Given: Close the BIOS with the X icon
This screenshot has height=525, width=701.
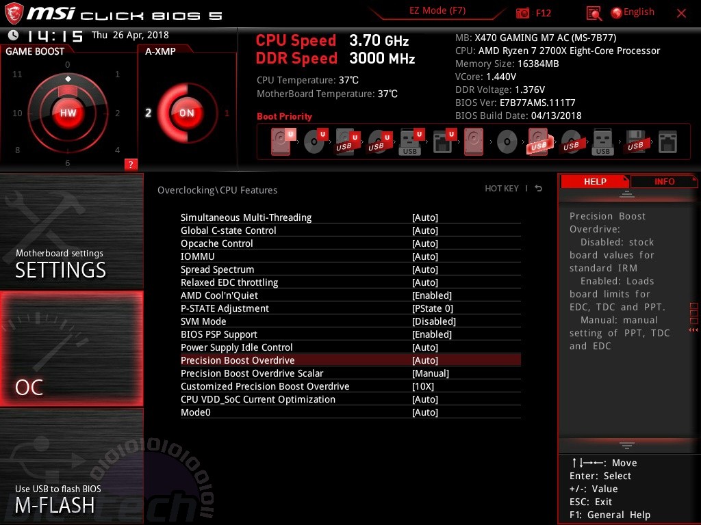Looking at the screenshot, I should [681, 14].
